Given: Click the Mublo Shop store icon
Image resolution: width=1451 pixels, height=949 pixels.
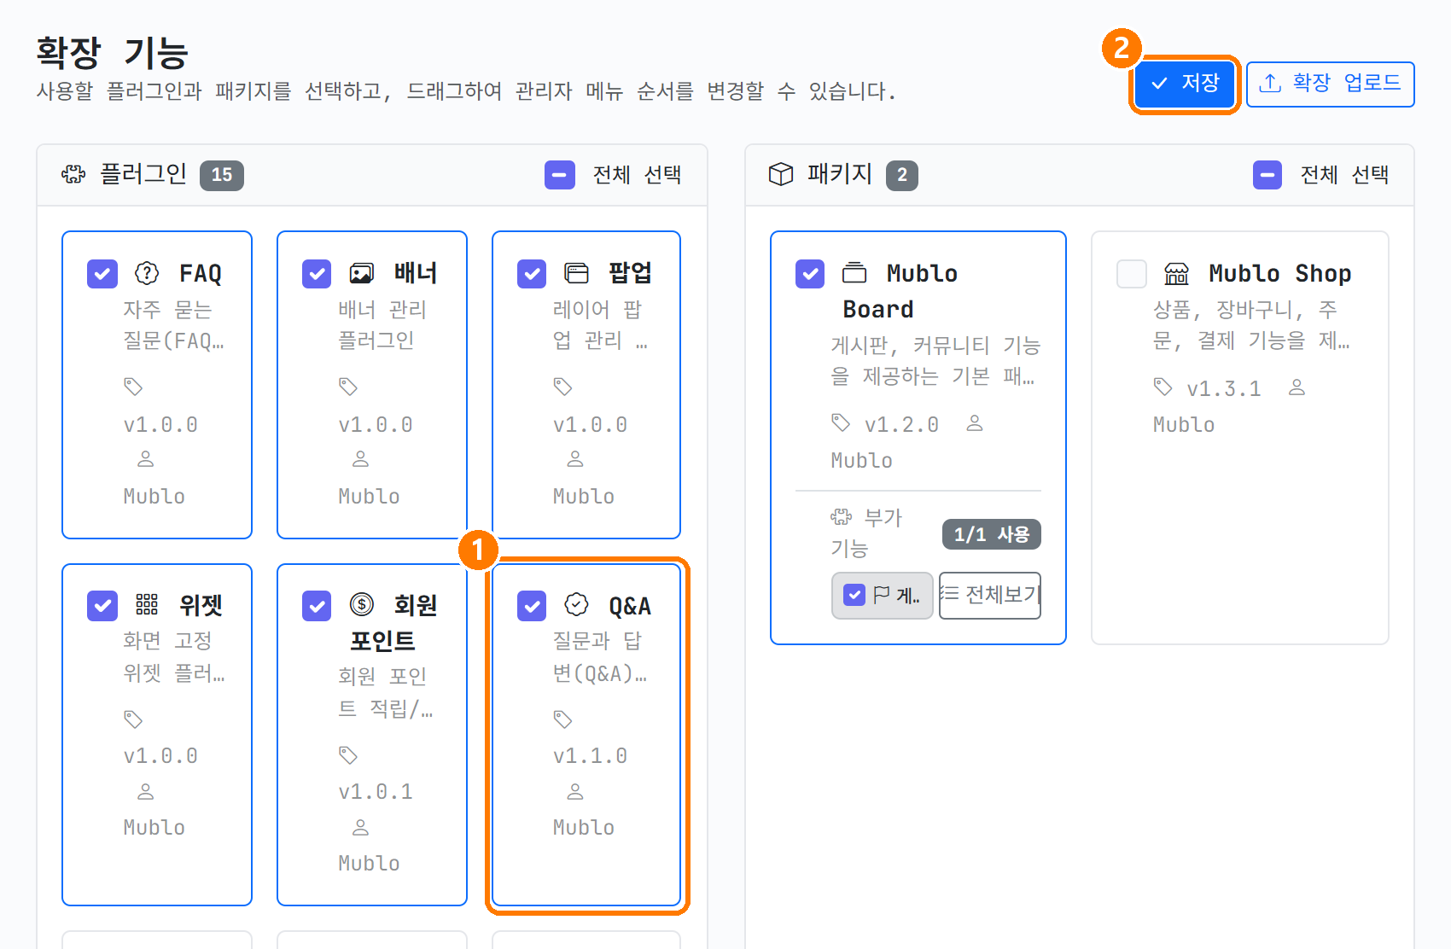Looking at the screenshot, I should coord(1177,273).
